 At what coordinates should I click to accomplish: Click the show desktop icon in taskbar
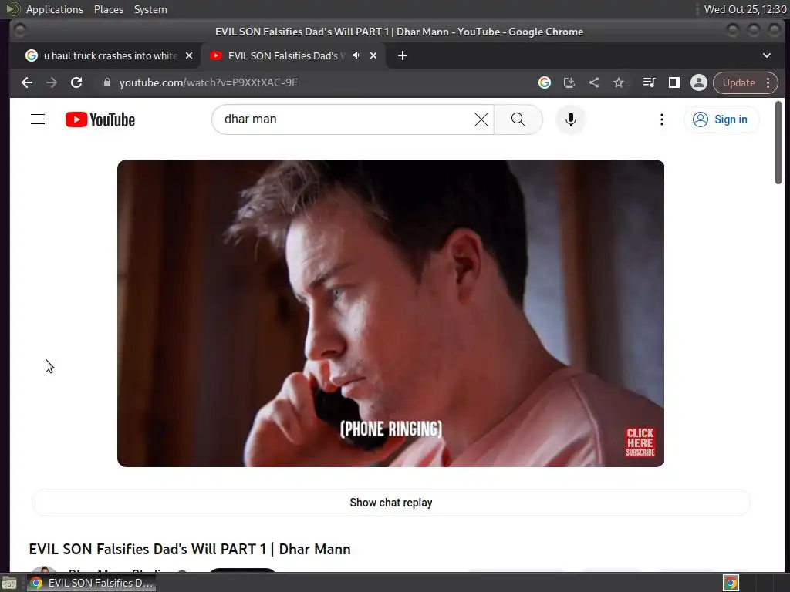tap(9, 583)
